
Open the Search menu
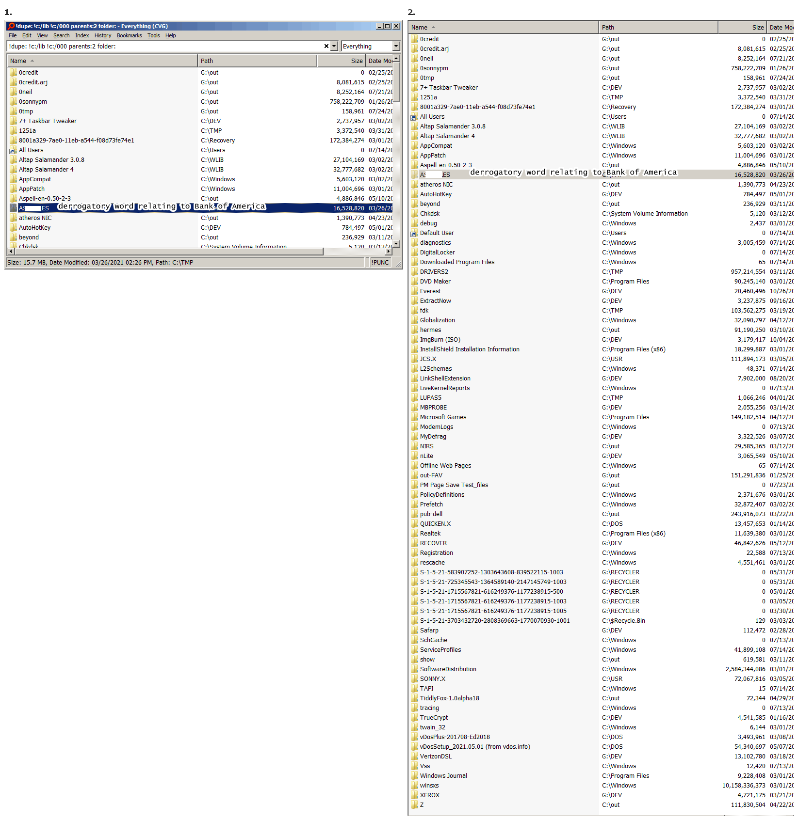[x=61, y=35]
